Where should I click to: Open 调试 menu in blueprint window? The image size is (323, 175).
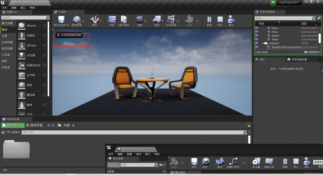pos(139,154)
